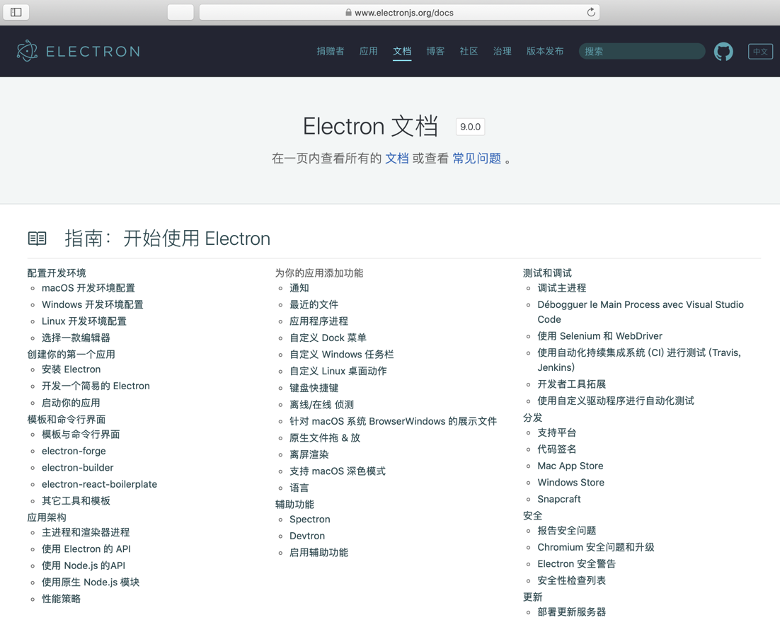Open electron-react-boilerplate link
Image resolution: width=780 pixels, height=620 pixels.
click(100, 484)
